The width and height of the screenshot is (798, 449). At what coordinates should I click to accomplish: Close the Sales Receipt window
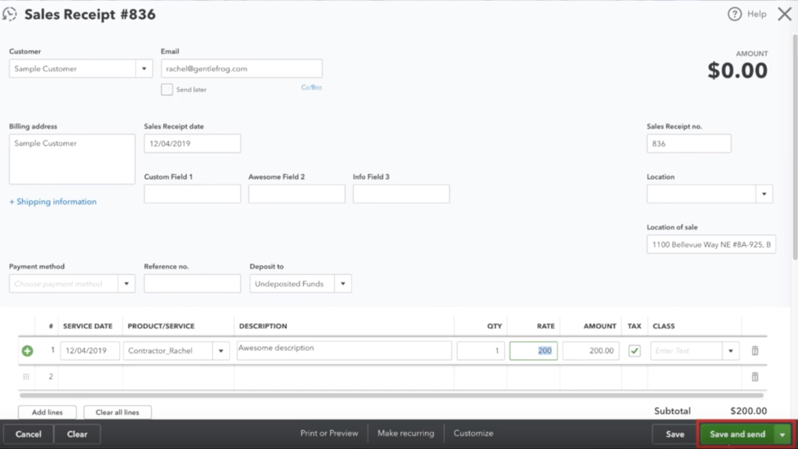tap(784, 14)
